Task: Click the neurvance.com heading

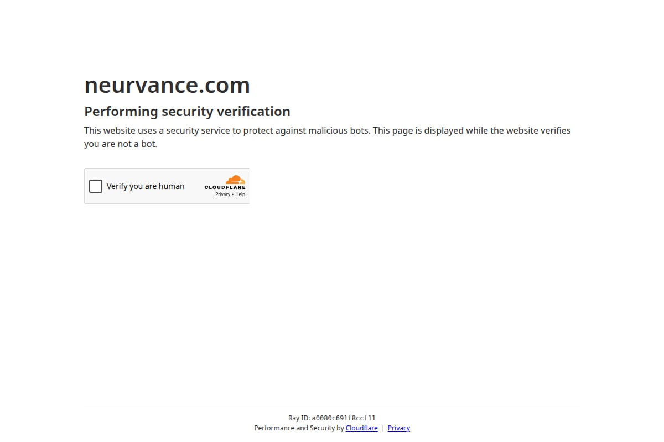Action: 167,85
